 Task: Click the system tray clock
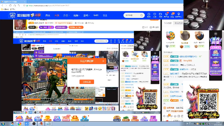click(x=218, y=124)
